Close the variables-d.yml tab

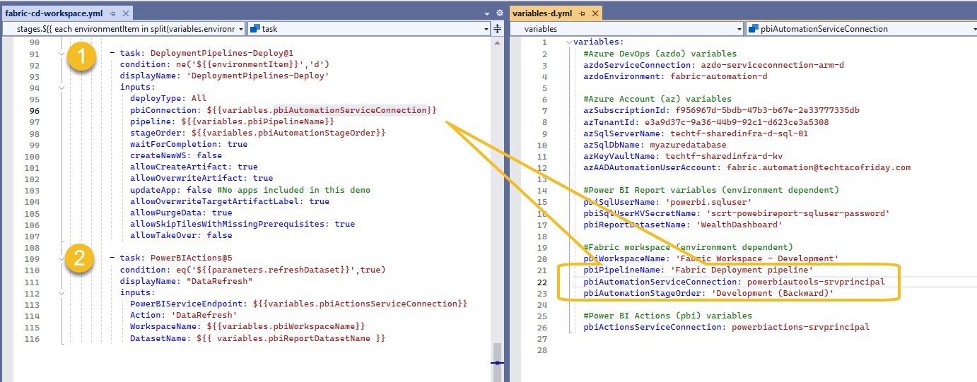(594, 13)
